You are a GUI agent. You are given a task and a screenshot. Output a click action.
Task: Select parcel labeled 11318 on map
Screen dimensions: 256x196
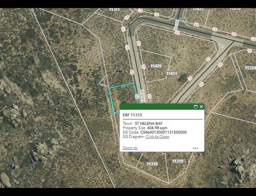pyautogui.click(x=152, y=164)
